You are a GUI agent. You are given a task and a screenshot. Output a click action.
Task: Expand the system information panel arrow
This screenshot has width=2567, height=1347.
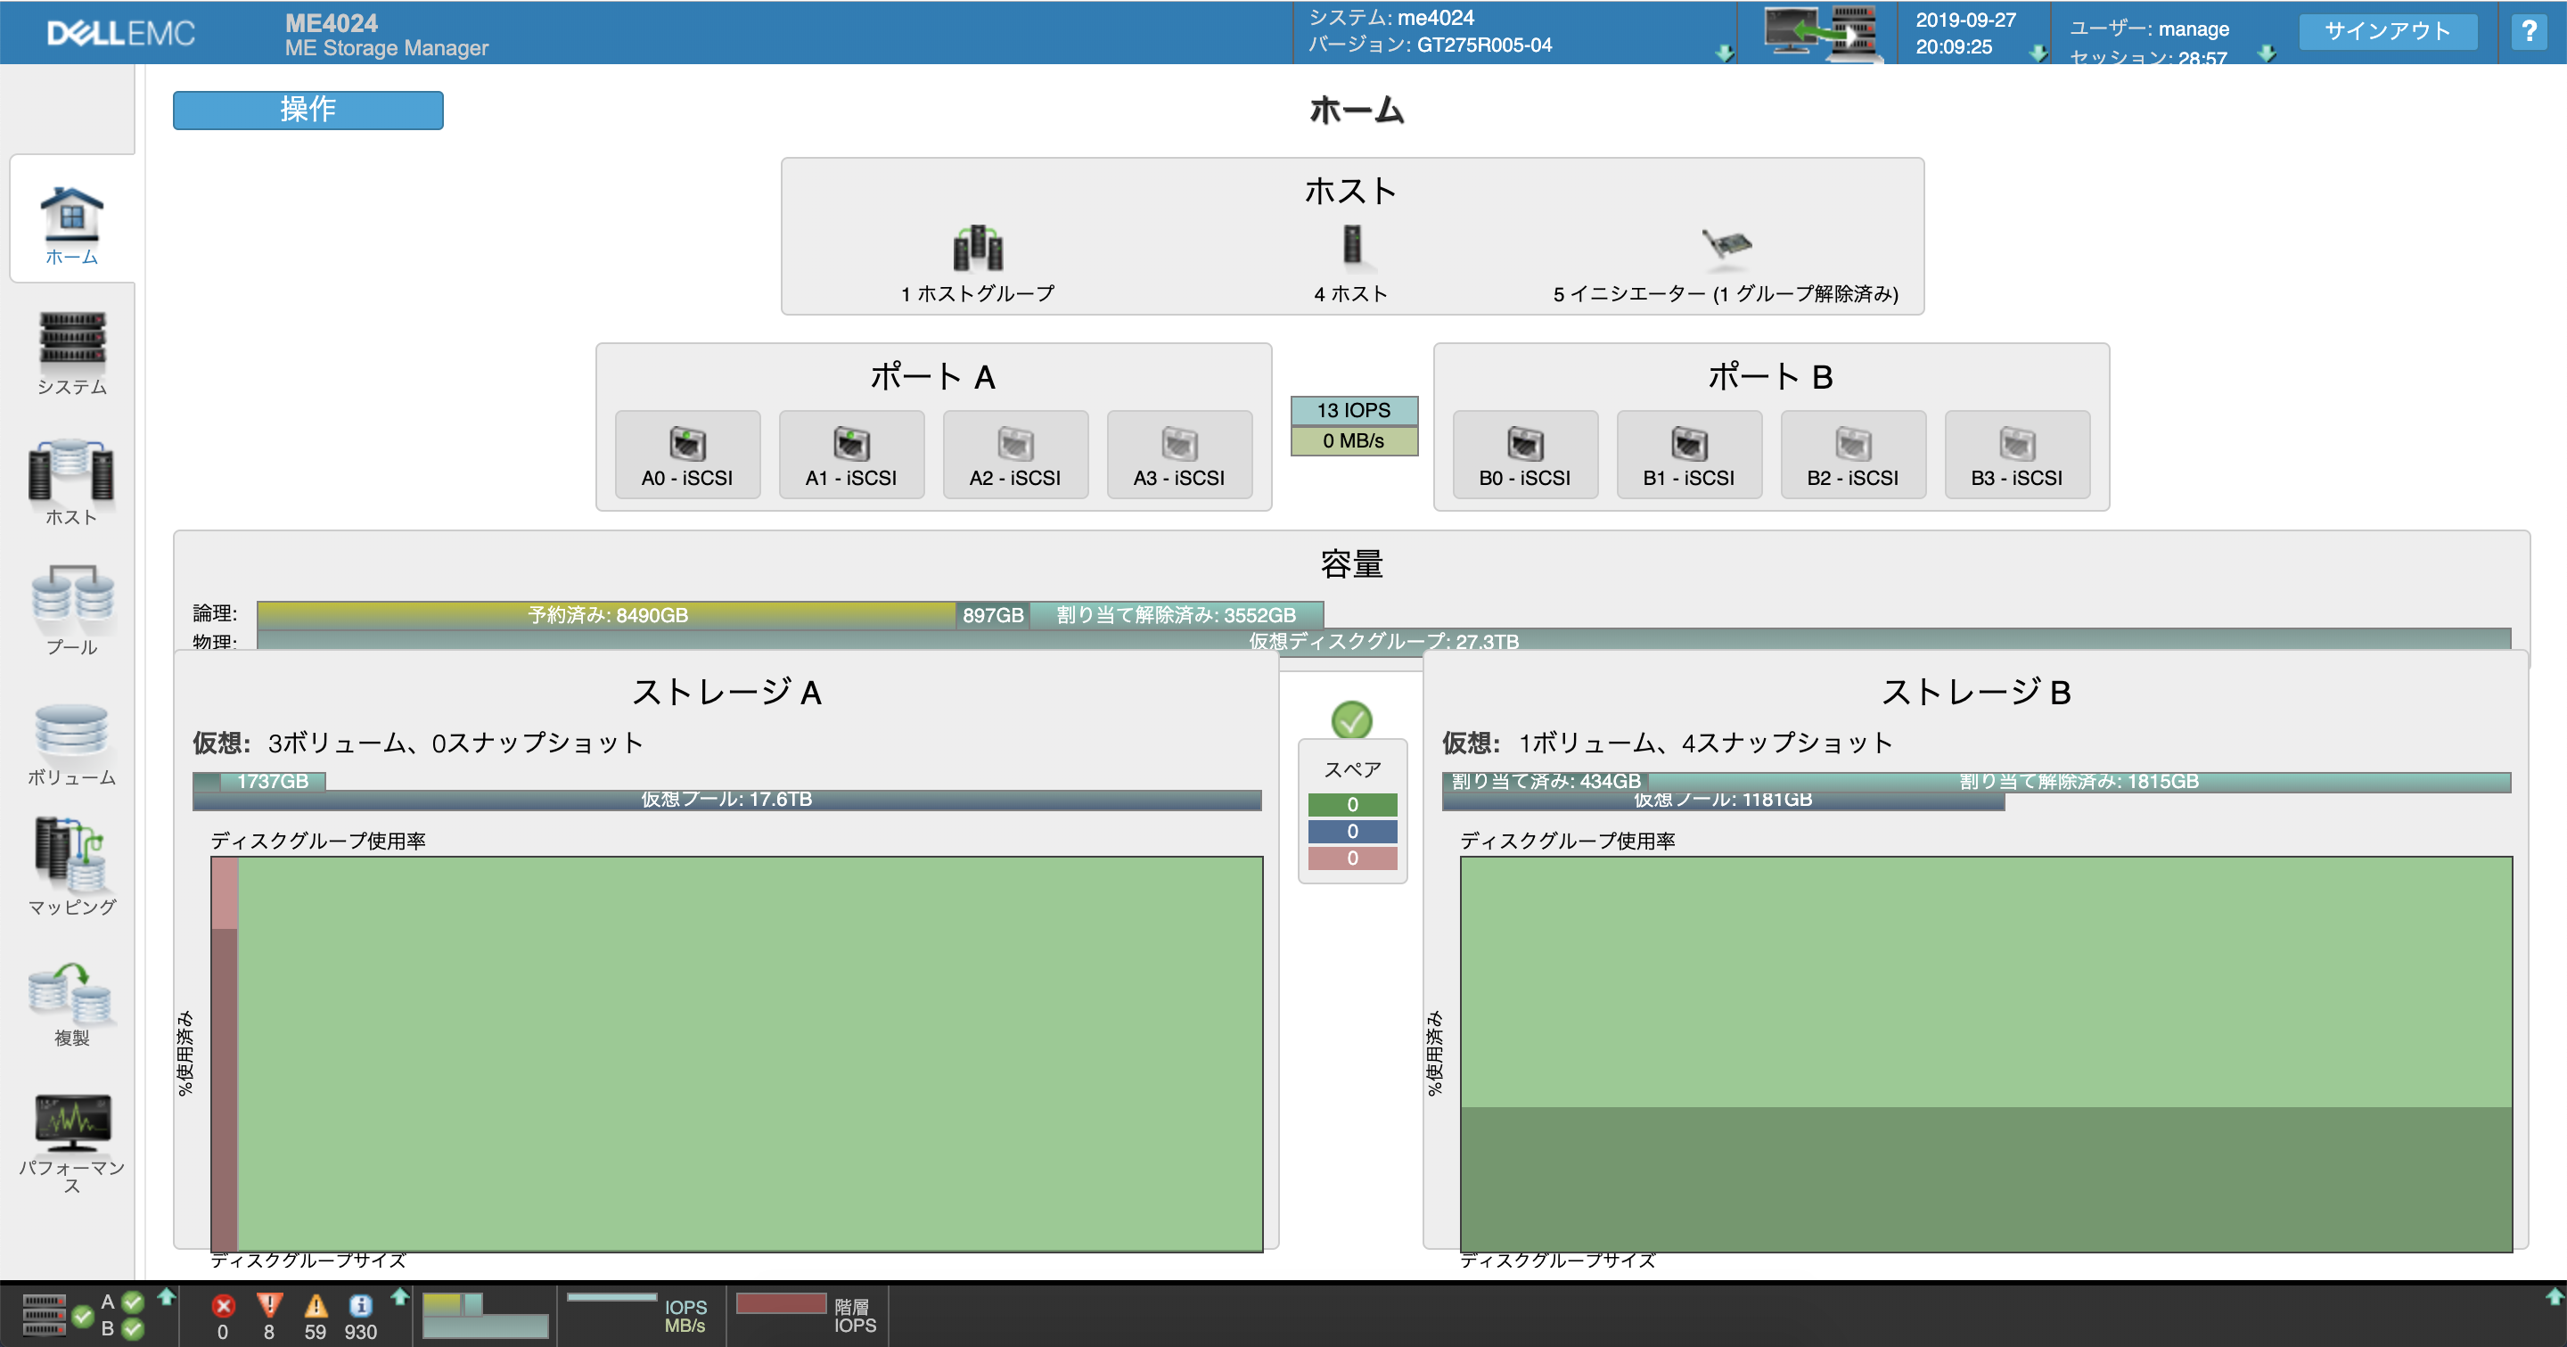point(1724,53)
